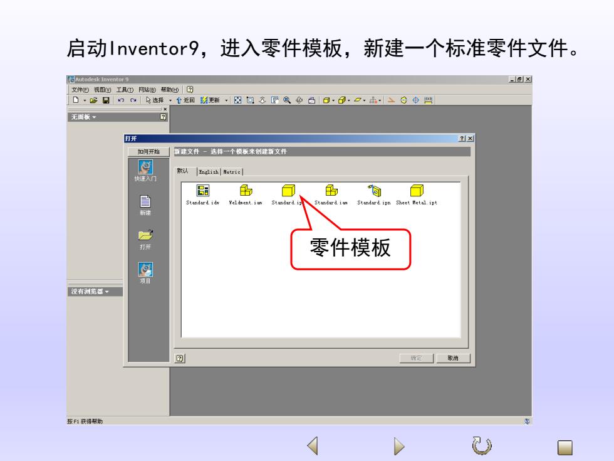
Task: Click the Zoom All icon
Action: 237,100
